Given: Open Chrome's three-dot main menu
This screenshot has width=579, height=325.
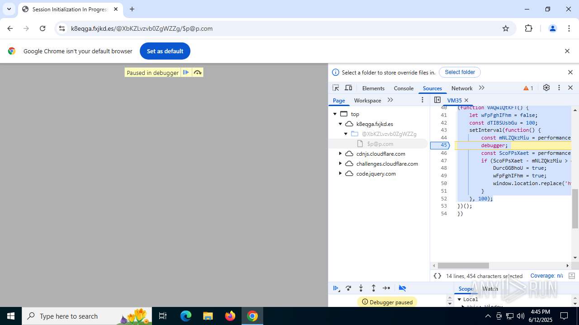Looking at the screenshot, I should tap(569, 28).
